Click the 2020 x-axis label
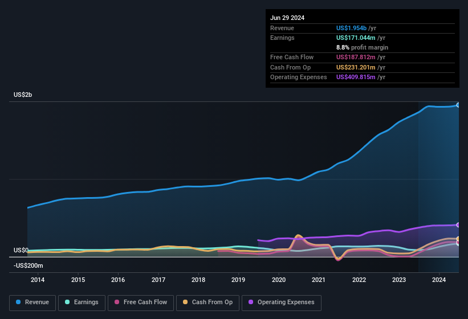 pos(279,280)
